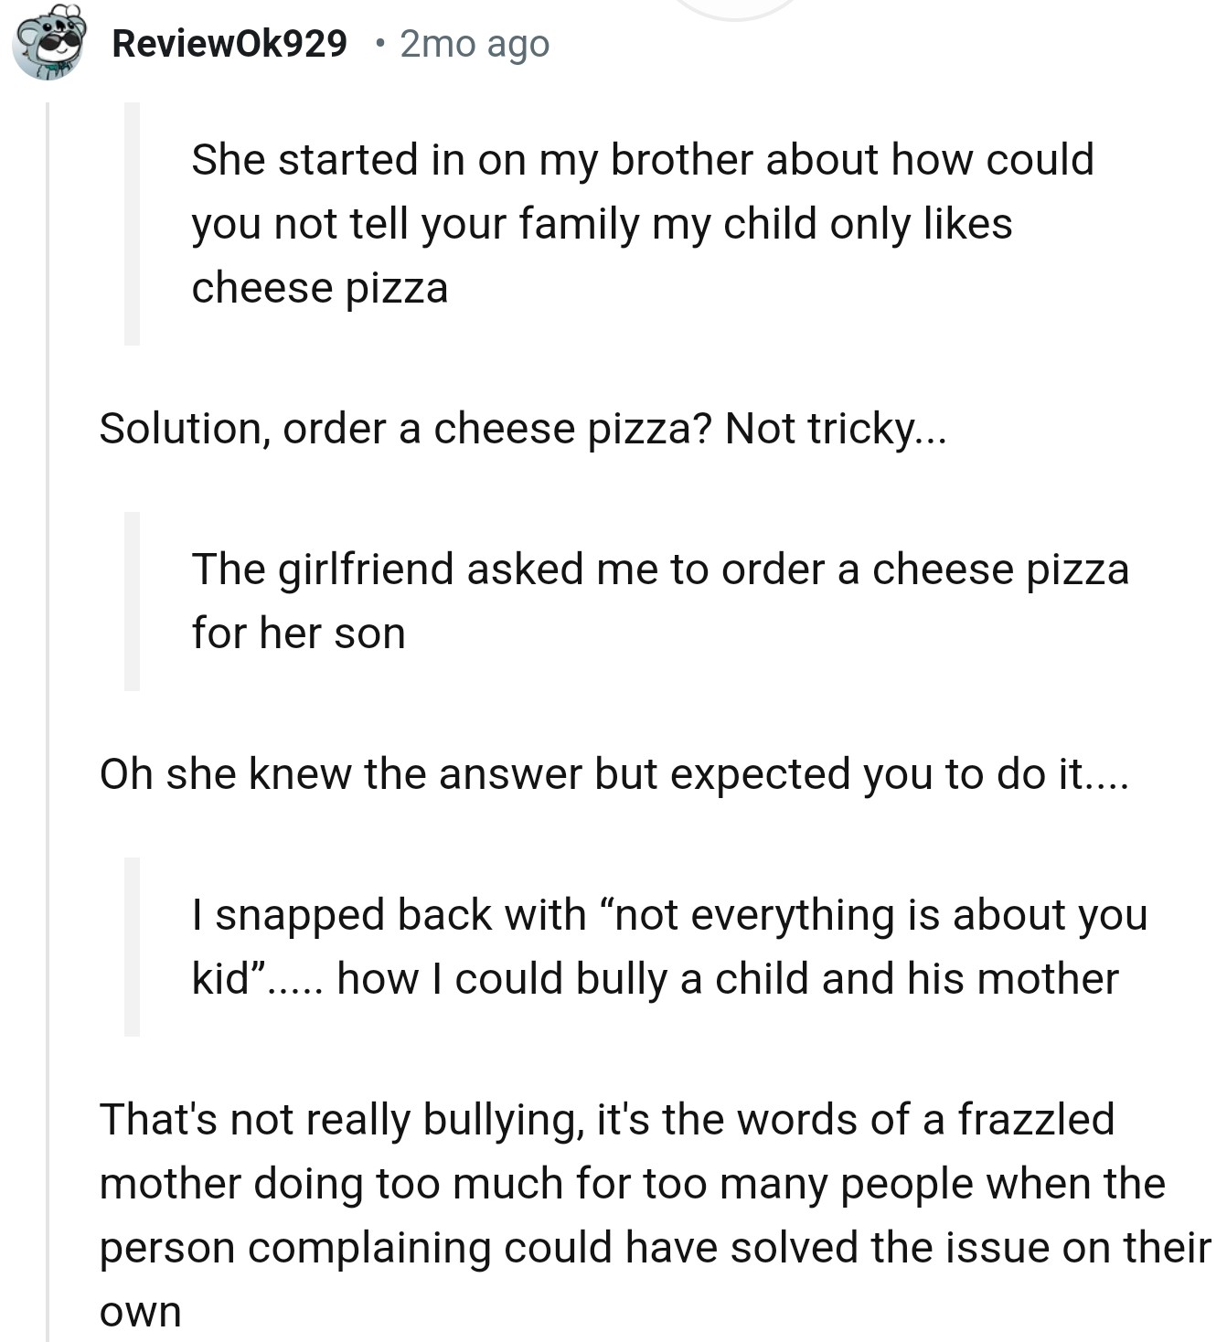The image size is (1227, 1342).
Task: Click "cheese pizza" ending the first quote
Action: tap(319, 288)
